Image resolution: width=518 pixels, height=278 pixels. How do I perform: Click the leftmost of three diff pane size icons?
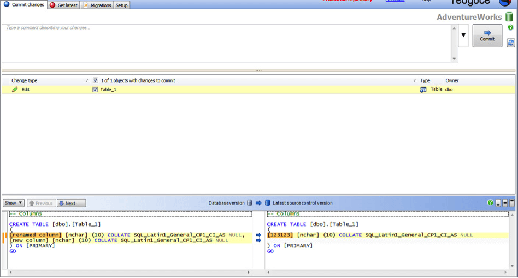[498, 203]
